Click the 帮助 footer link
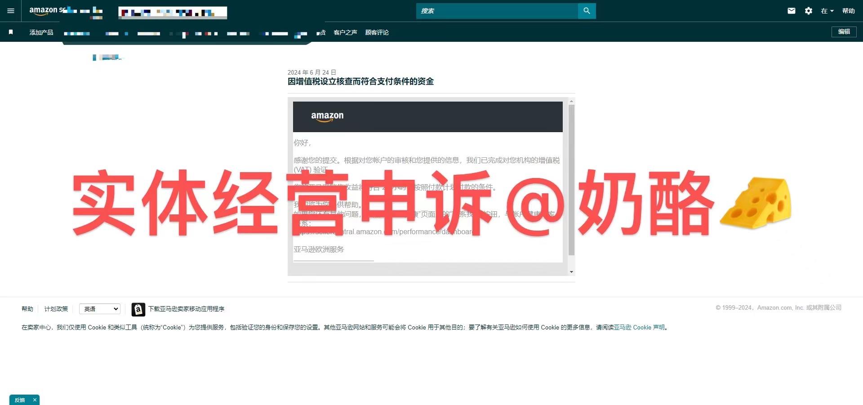Viewport: 863px width, 405px height. [x=27, y=309]
